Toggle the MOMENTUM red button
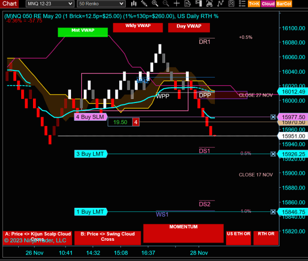 (183, 233)
